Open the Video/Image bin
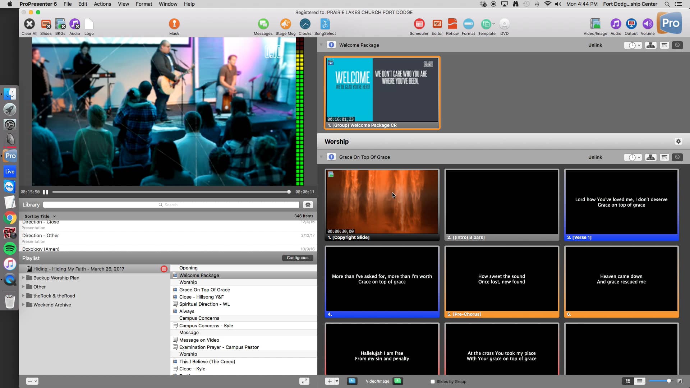 pos(595,24)
